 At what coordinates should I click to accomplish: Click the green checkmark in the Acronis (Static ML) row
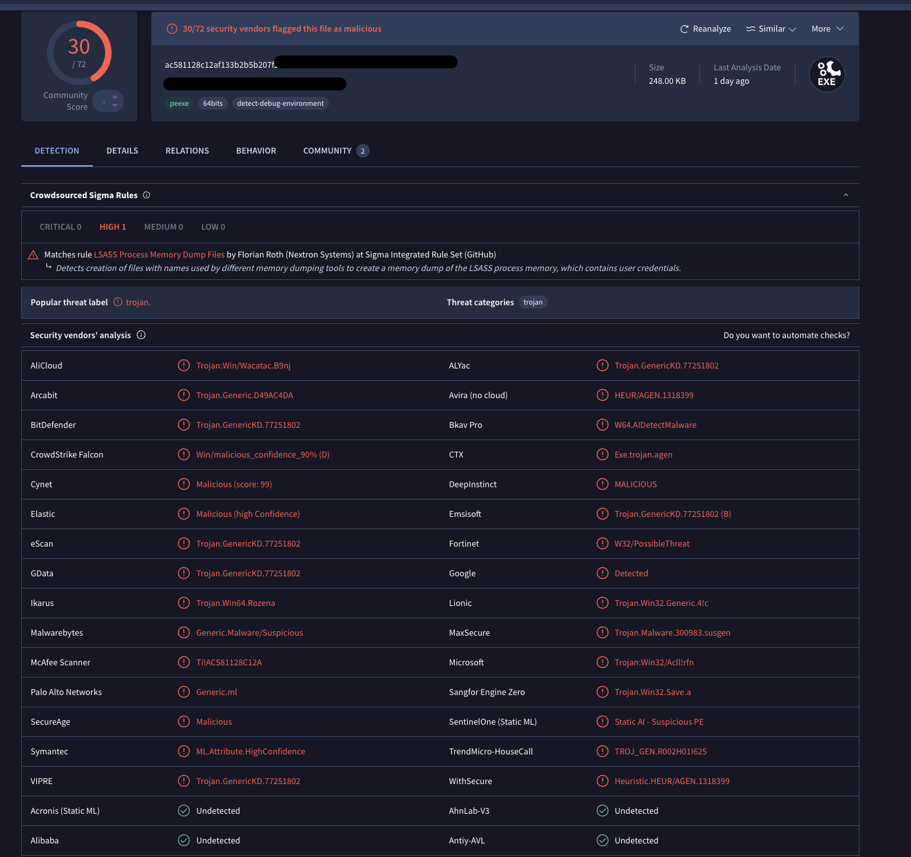coord(184,811)
